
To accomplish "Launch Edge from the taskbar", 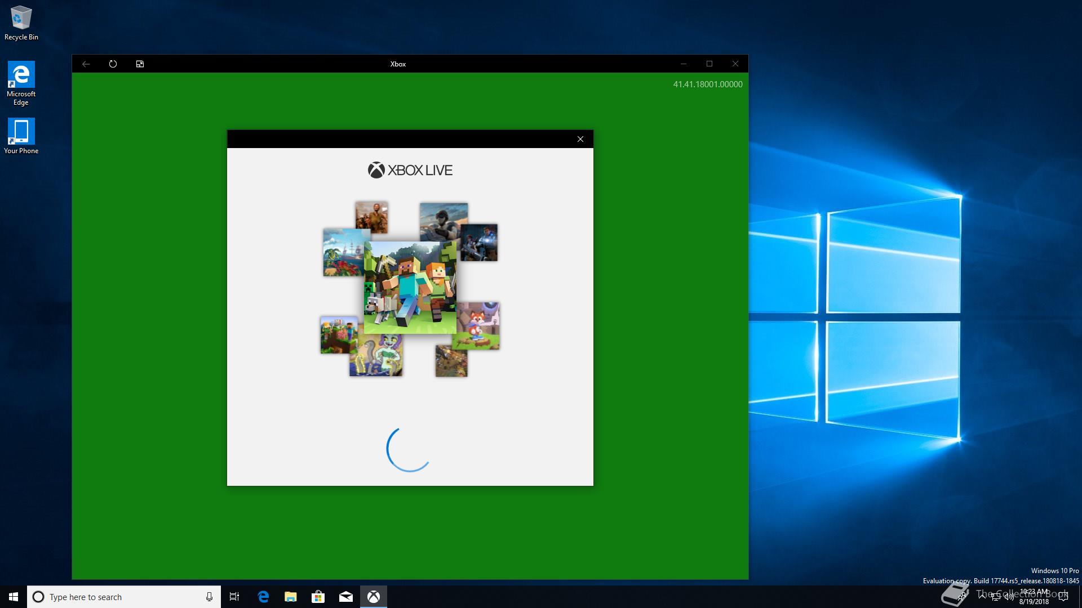I will (x=263, y=597).
